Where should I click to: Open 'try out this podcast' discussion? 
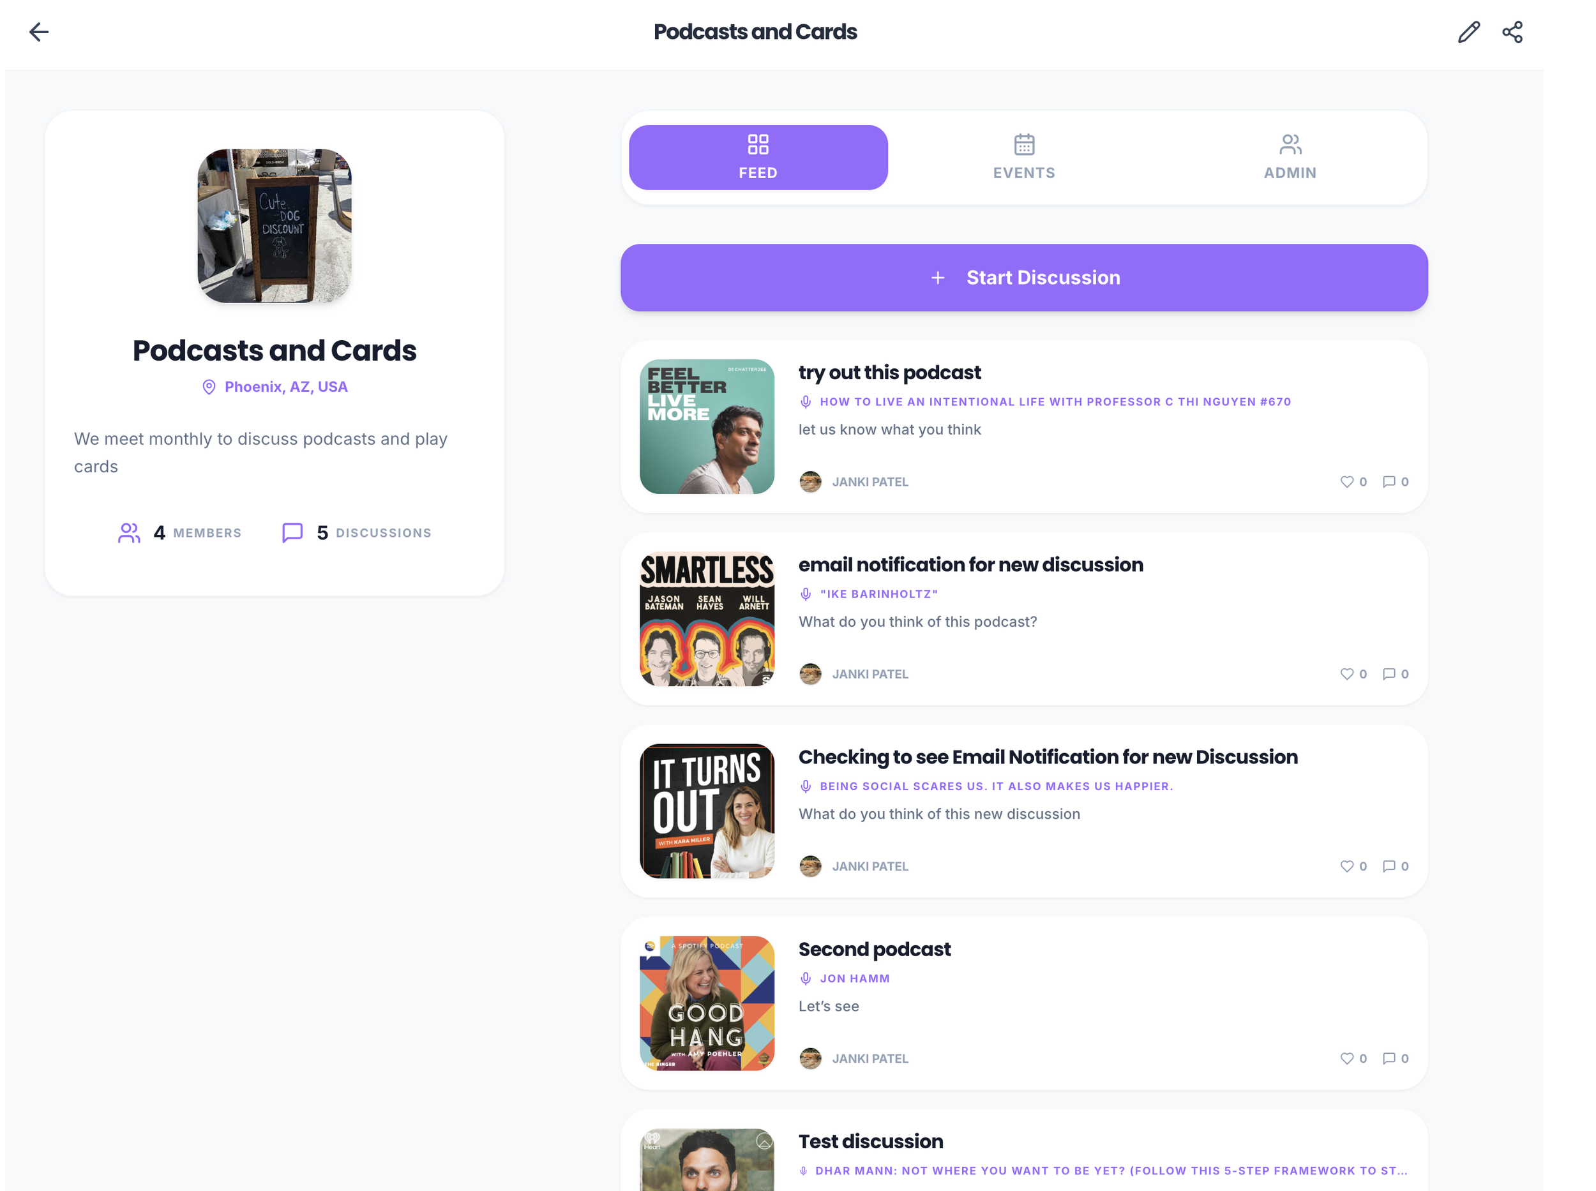(889, 373)
